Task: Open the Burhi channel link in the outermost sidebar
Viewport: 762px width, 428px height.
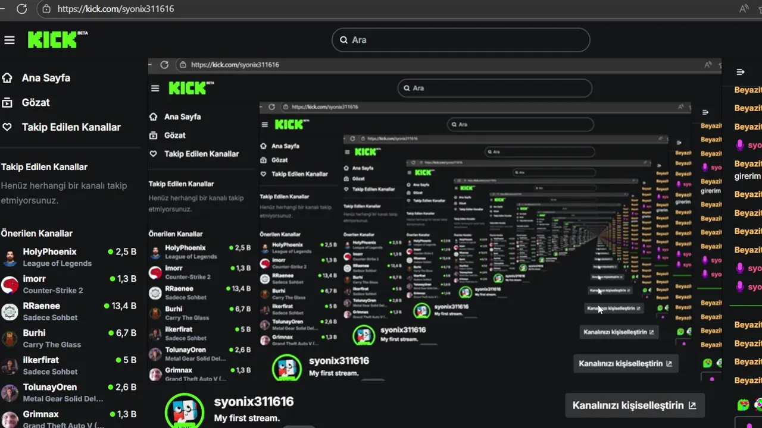Action: coord(34,333)
